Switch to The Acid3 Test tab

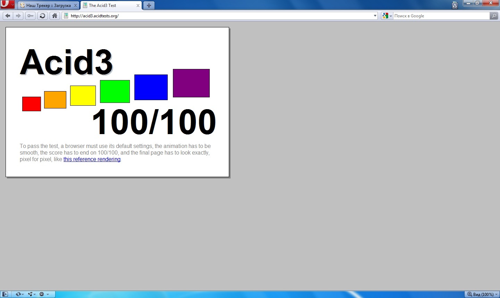pos(111,6)
